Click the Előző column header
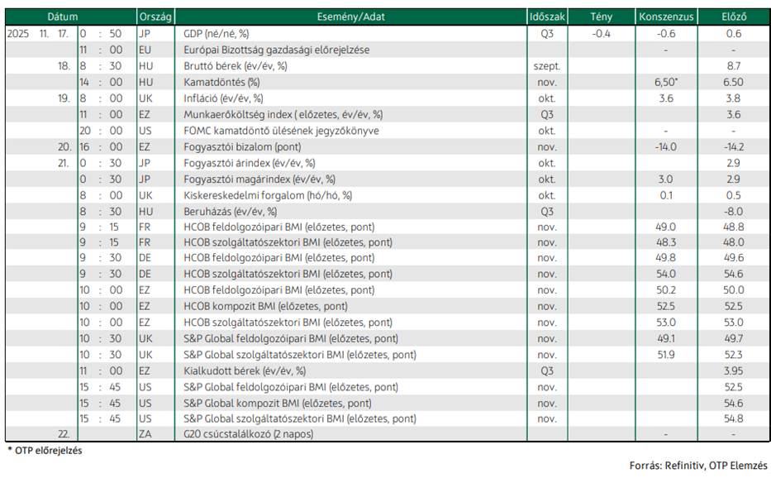Viewport: 771px width, 478px height. point(734,17)
